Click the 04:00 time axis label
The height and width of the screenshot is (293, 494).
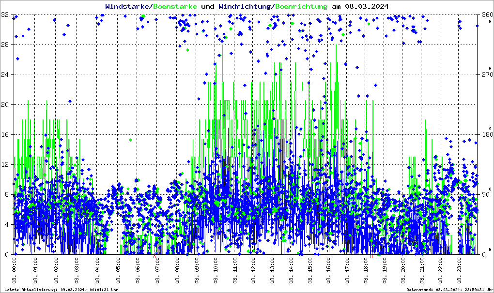[97, 270]
